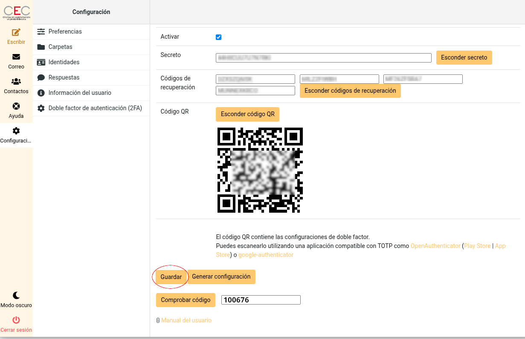Viewport: 525px width, 339px height.
Task: Select the Configuración gear in sidebar
Action: [16, 131]
